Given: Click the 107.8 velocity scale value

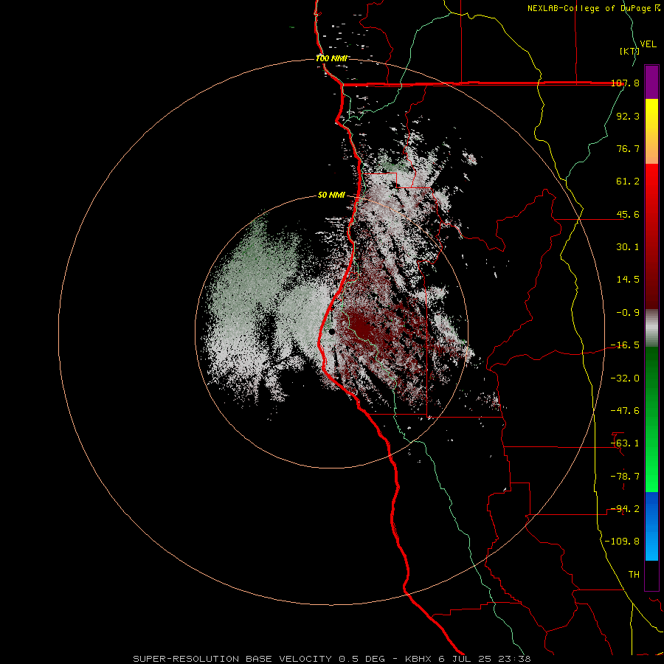Looking at the screenshot, I should click(x=625, y=83).
